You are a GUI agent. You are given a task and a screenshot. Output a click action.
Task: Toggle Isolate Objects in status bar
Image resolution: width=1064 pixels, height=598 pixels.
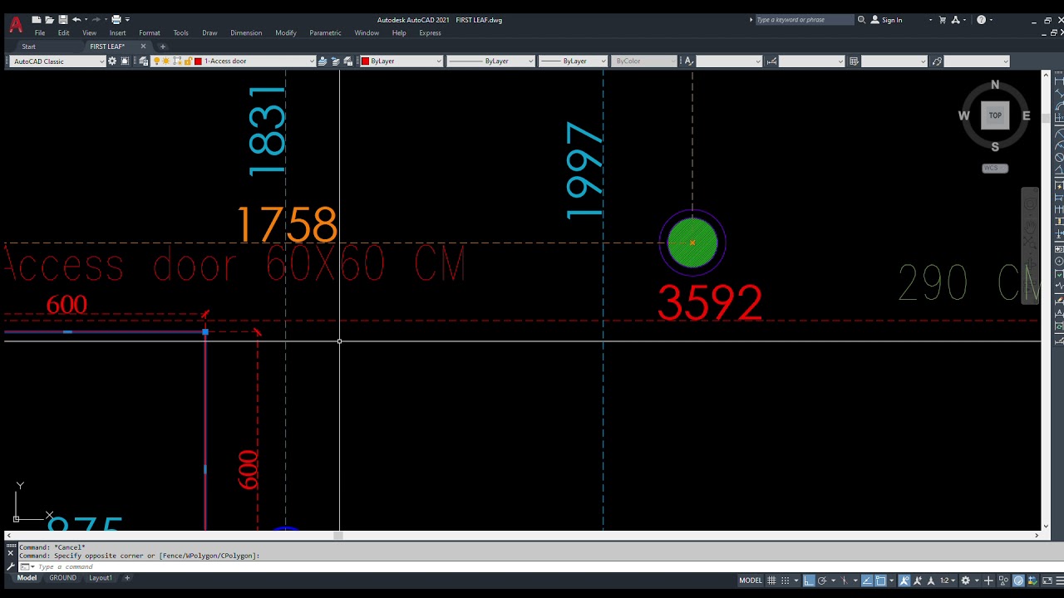[1003, 581]
